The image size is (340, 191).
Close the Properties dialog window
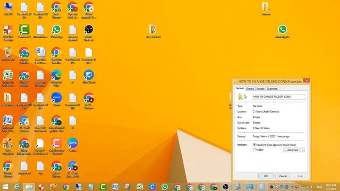coord(307,81)
